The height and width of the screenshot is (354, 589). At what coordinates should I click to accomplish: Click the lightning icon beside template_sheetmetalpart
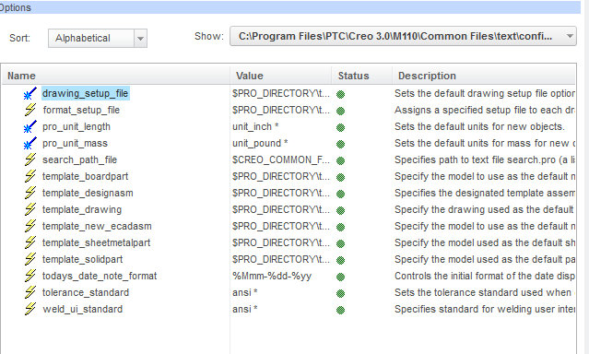click(x=30, y=242)
